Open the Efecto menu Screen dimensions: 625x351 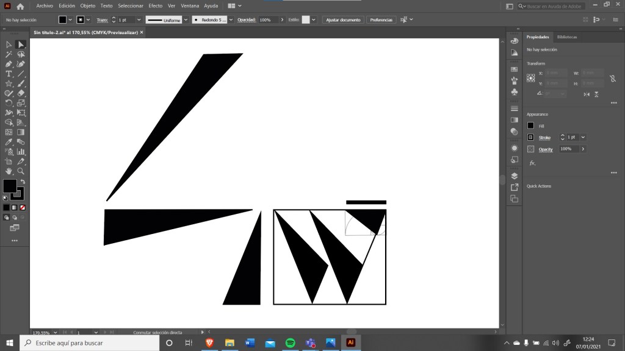(156, 5)
